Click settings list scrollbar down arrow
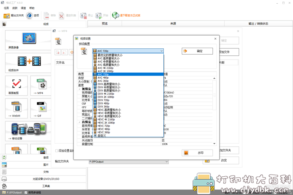This screenshot has width=293, height=195. point(214,144)
